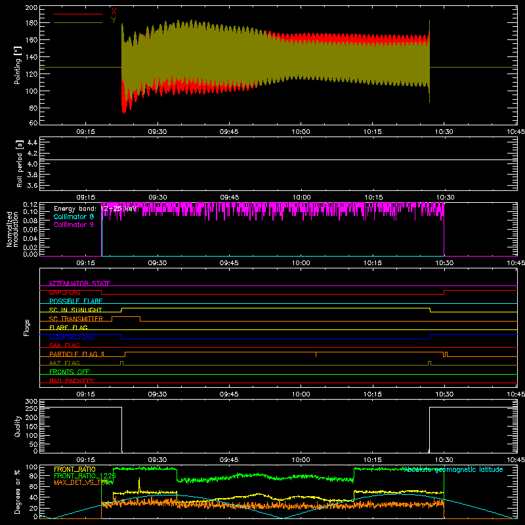The image size is (525, 525).
Task: Click the 150 tick on Quality axis
Action: [31, 427]
